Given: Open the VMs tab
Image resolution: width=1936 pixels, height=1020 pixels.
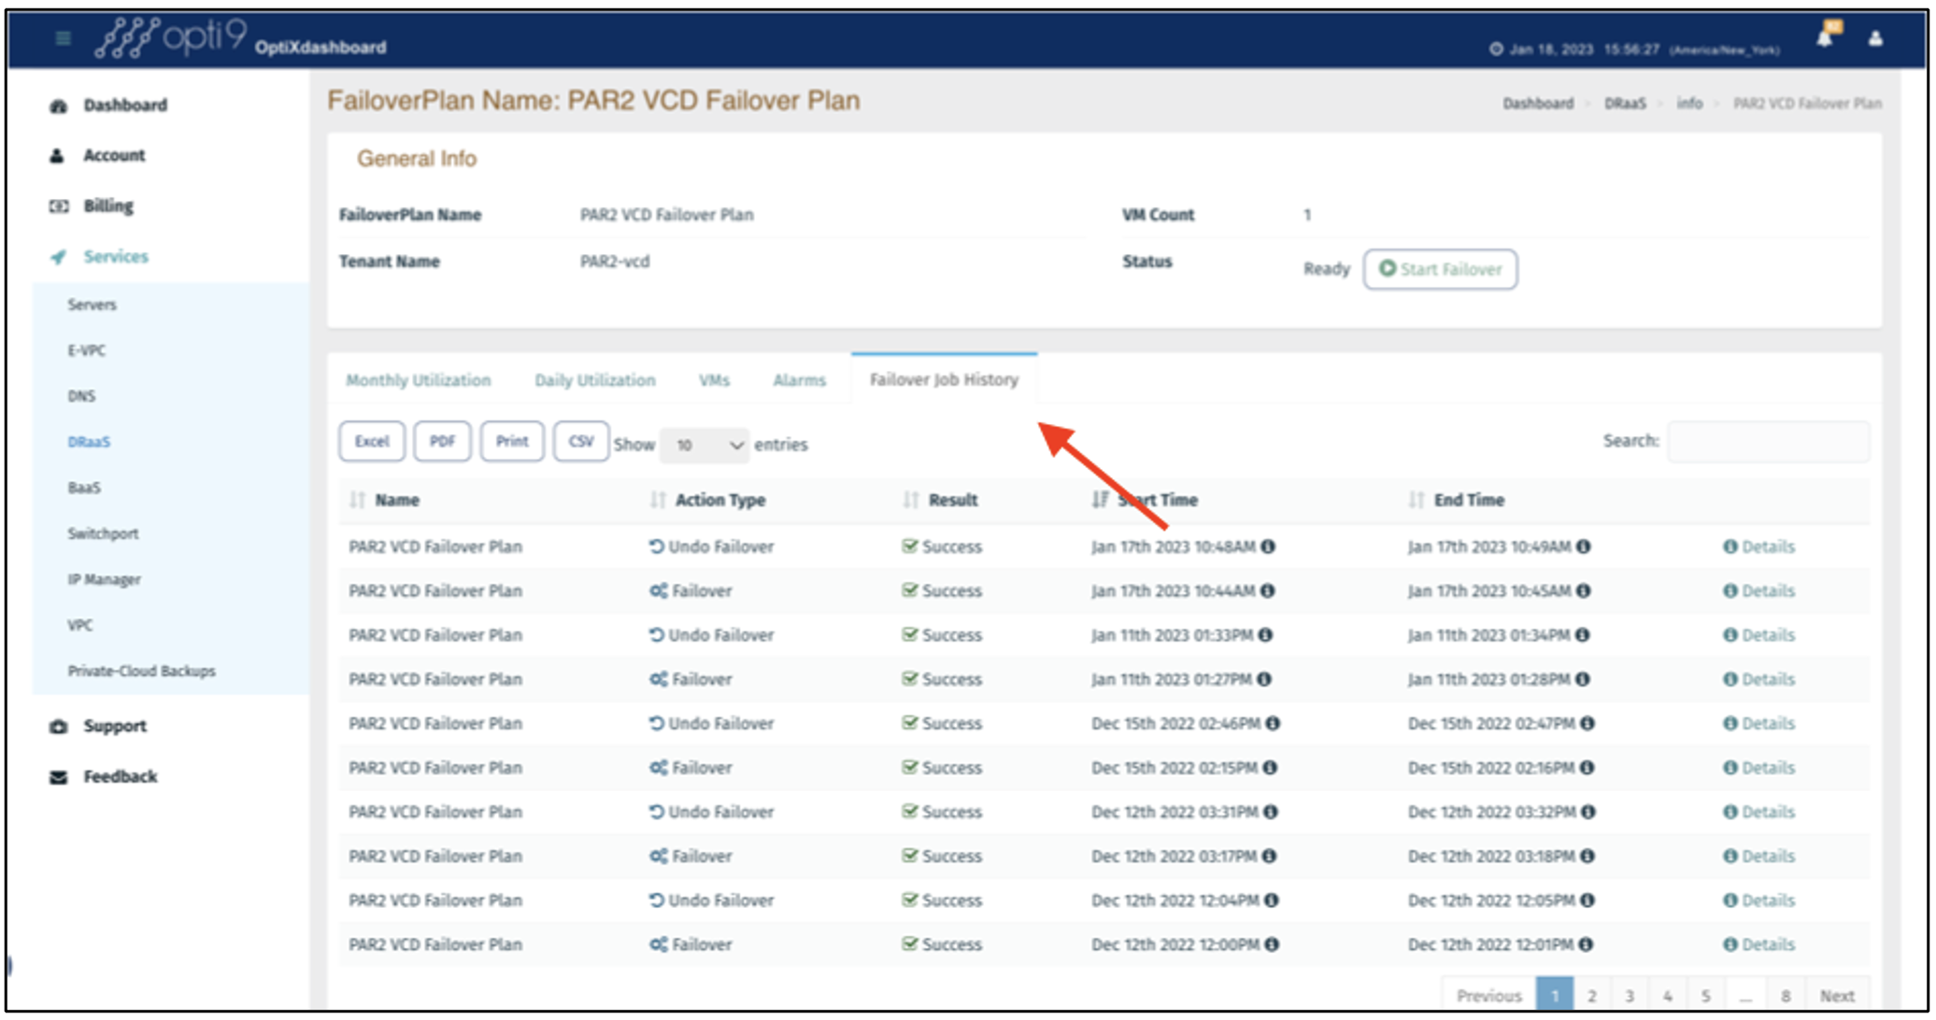Looking at the screenshot, I should coord(714,380).
